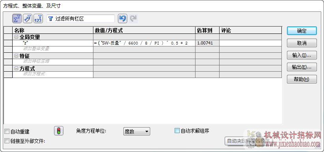Click the 数值/方程式 column header
Image resolution: width=324 pixels, height=152 pixels.
pos(144,31)
